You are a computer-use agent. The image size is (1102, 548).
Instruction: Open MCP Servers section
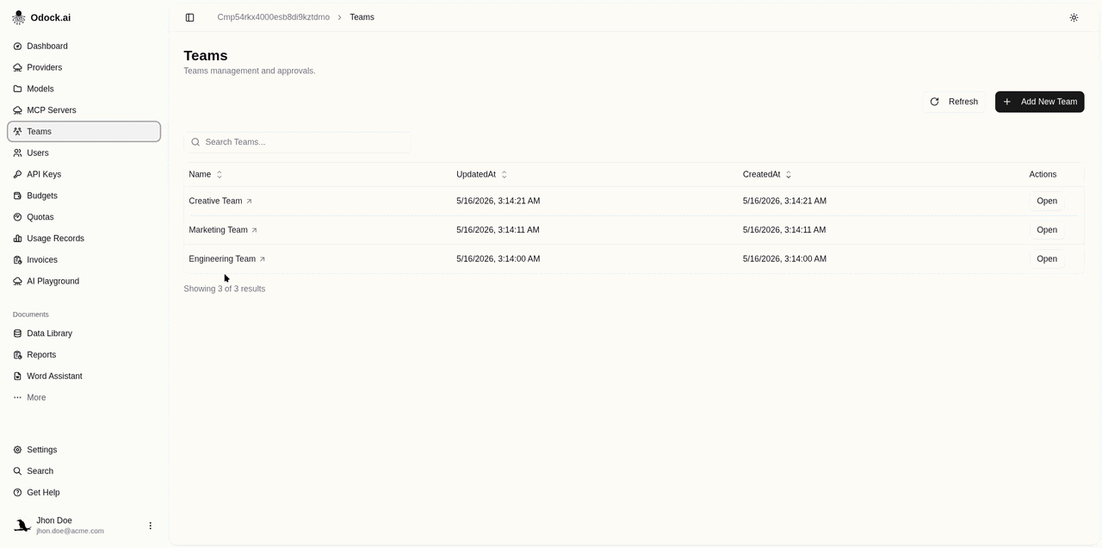coord(84,110)
